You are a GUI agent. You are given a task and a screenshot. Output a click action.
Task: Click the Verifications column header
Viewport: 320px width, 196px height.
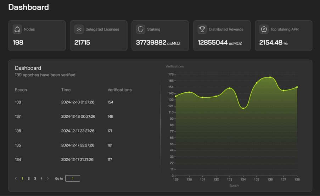click(119, 90)
